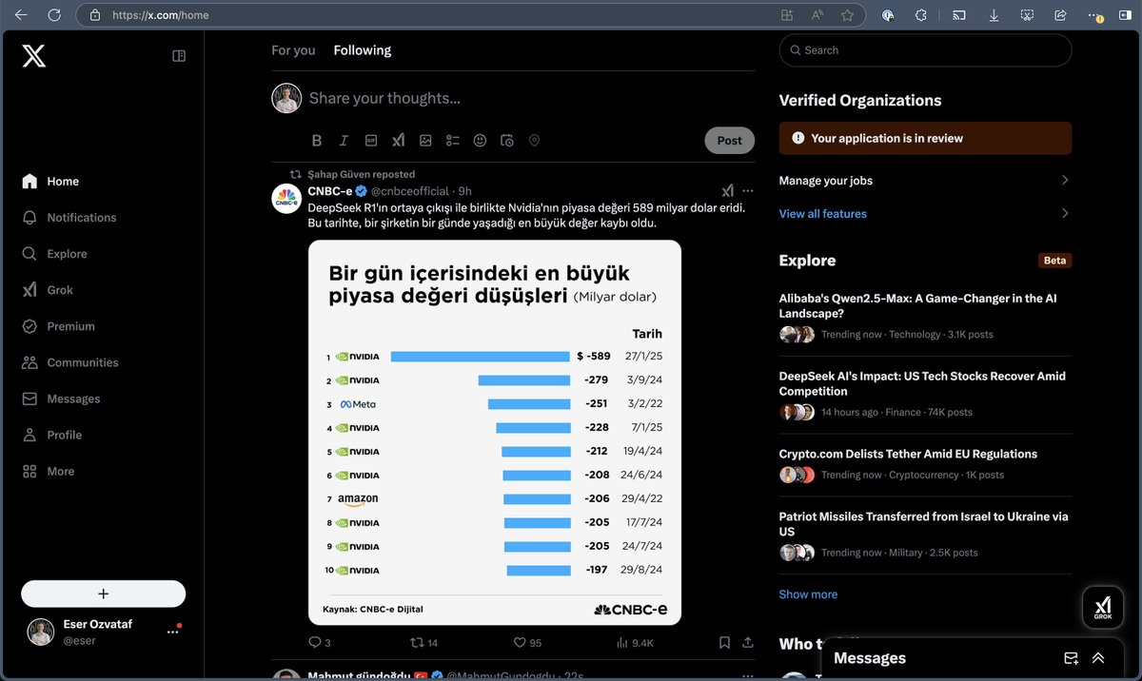Switch to the For you tab
The image size is (1142, 681).
pos(293,50)
